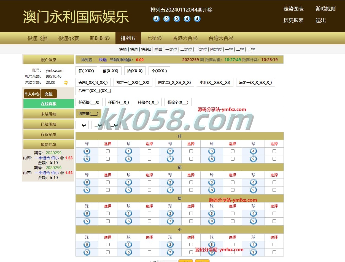
Task: Click the first drawn result ball in header
Action: 156,19
